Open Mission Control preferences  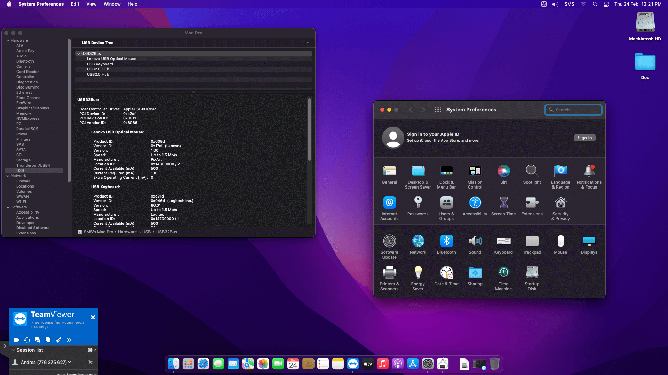[x=475, y=177]
